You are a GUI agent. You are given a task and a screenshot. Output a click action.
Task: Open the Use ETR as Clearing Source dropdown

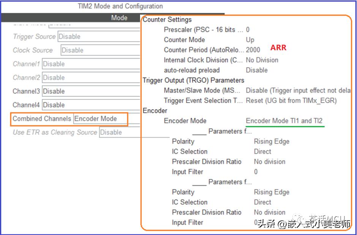122,132
